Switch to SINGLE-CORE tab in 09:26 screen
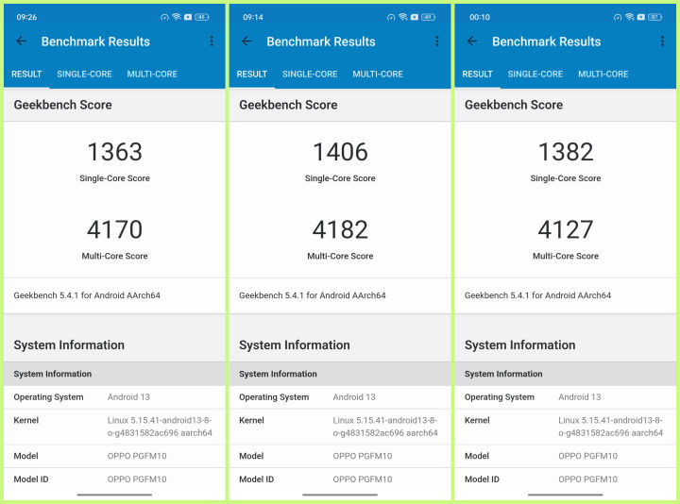This screenshot has height=504, width=680. [x=85, y=75]
